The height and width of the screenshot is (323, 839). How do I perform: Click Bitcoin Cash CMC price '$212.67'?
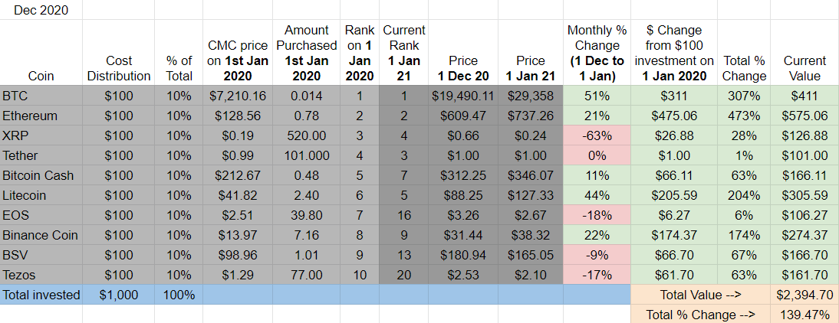click(238, 175)
